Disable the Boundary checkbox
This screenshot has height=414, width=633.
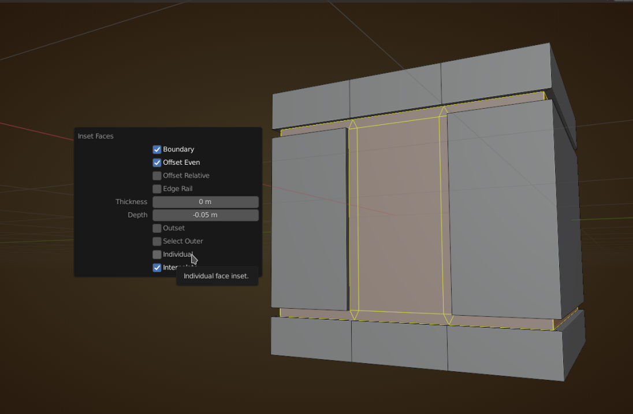[x=157, y=150]
